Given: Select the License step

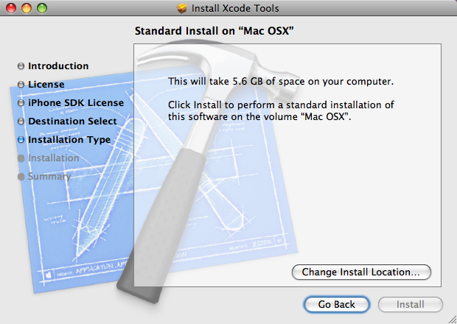Looking at the screenshot, I should coord(46,84).
